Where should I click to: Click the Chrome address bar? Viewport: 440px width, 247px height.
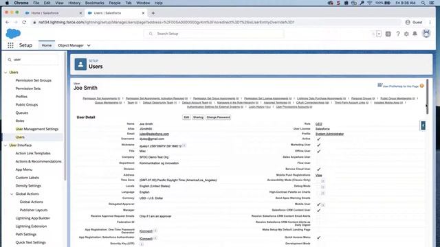tap(216, 22)
